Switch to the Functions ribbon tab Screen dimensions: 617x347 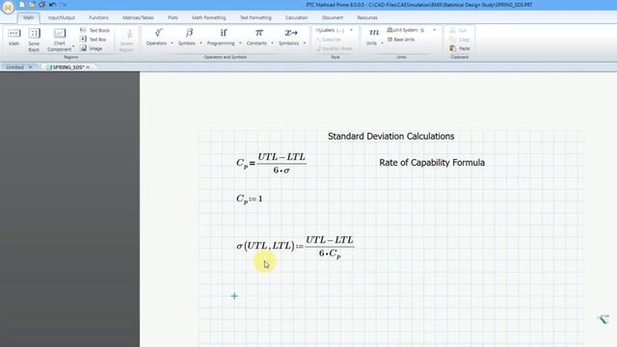coord(98,17)
